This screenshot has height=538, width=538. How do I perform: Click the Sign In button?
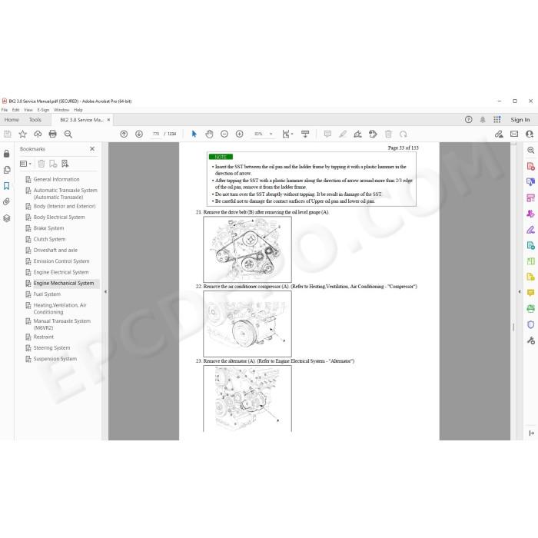pyautogui.click(x=520, y=120)
